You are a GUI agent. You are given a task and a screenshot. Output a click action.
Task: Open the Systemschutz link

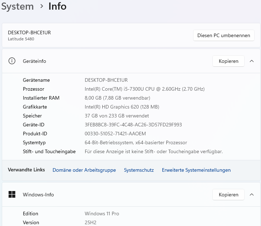pos(139,170)
